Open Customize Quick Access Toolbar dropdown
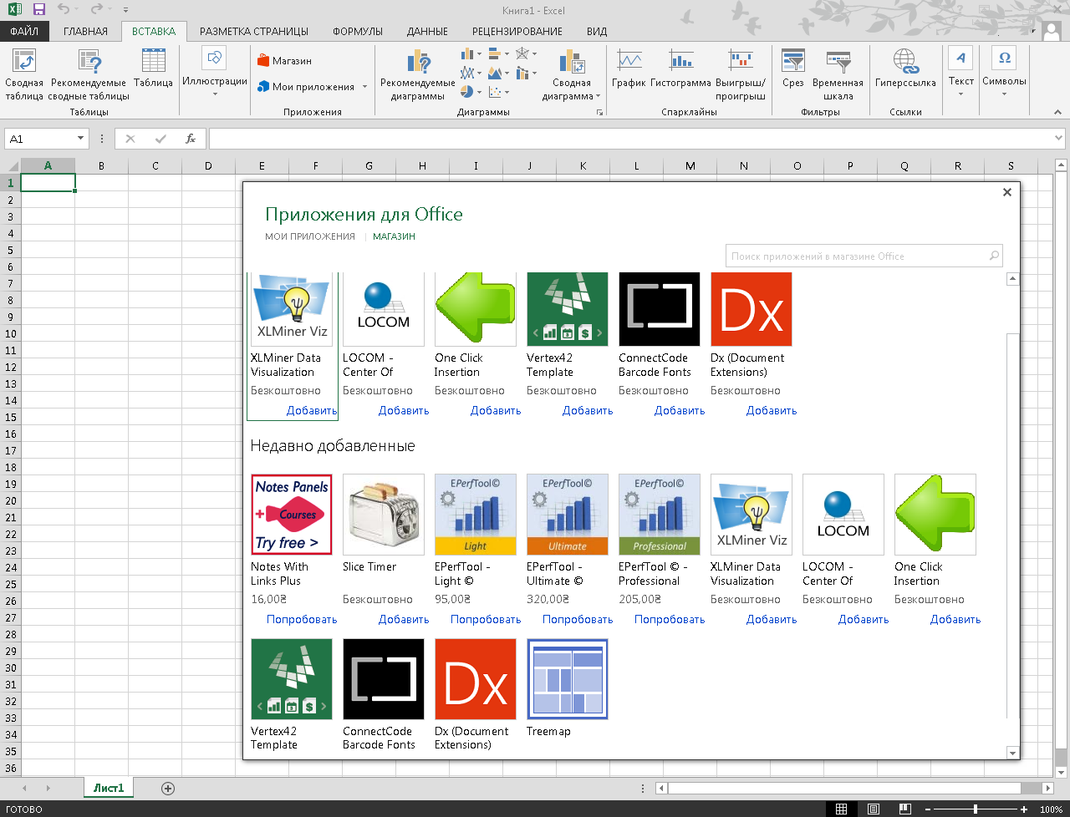1070x817 pixels. coord(126,11)
